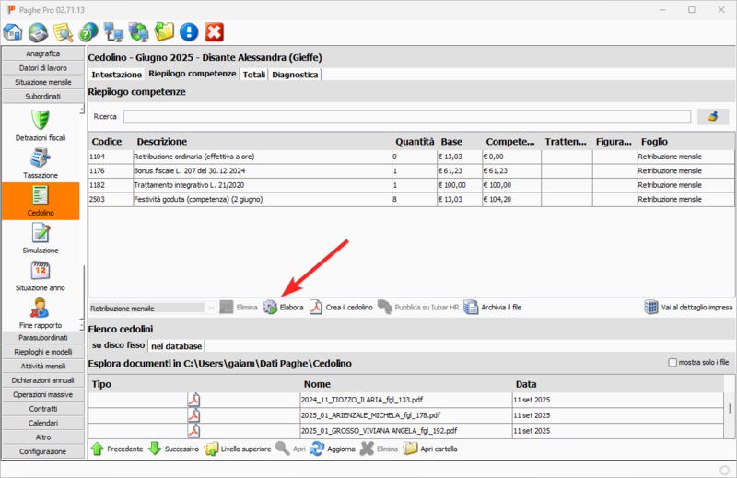This screenshot has height=478, width=737.
Task: Open Detrazioni fiscali in the sidebar
Action: [x=41, y=126]
